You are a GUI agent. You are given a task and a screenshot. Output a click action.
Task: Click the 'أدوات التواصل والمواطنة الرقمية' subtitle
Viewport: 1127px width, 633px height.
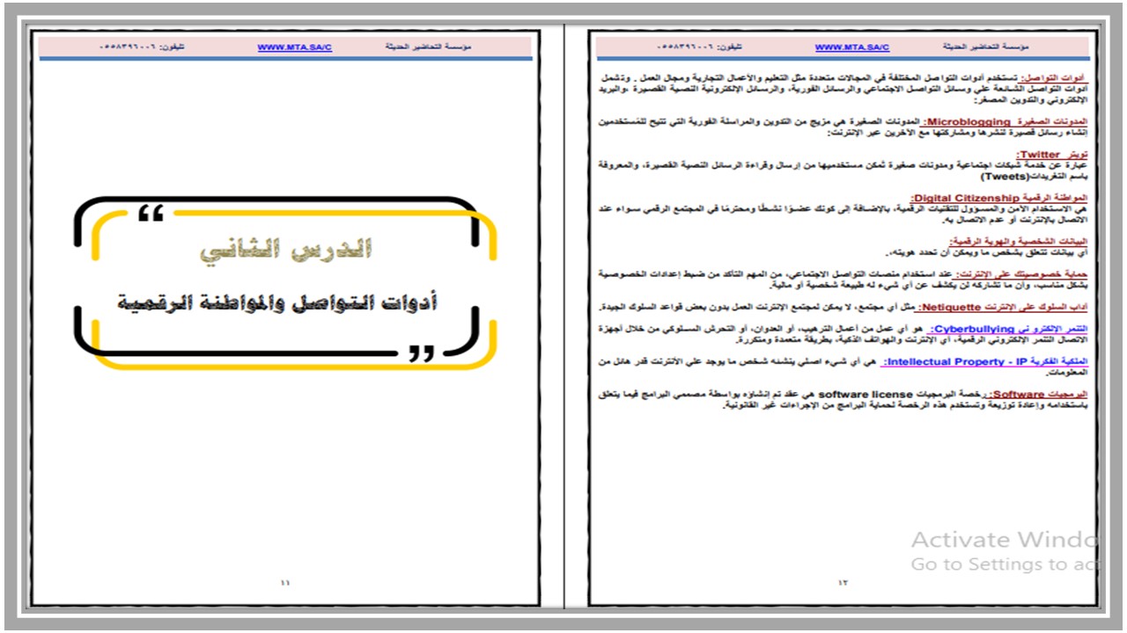[x=278, y=303]
